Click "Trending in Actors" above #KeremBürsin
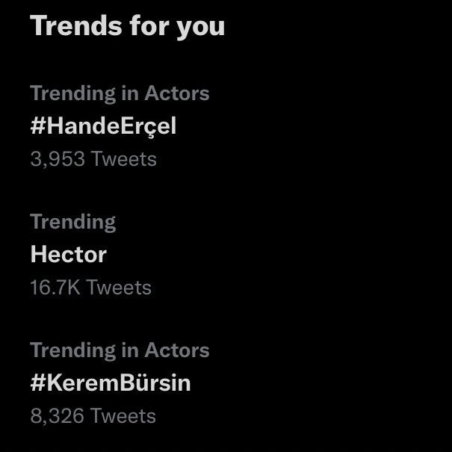 pos(120,350)
